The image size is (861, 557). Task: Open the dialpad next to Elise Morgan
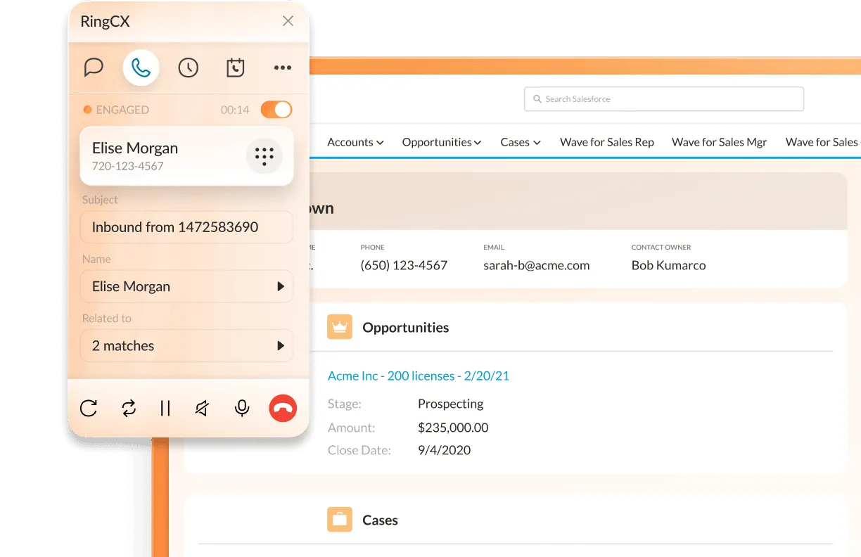point(264,155)
